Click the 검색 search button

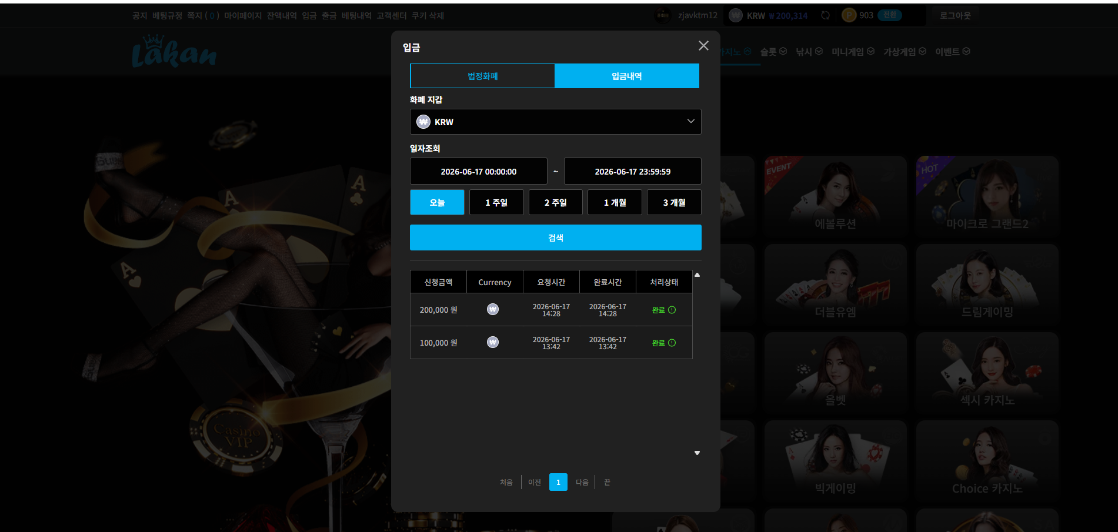(555, 237)
